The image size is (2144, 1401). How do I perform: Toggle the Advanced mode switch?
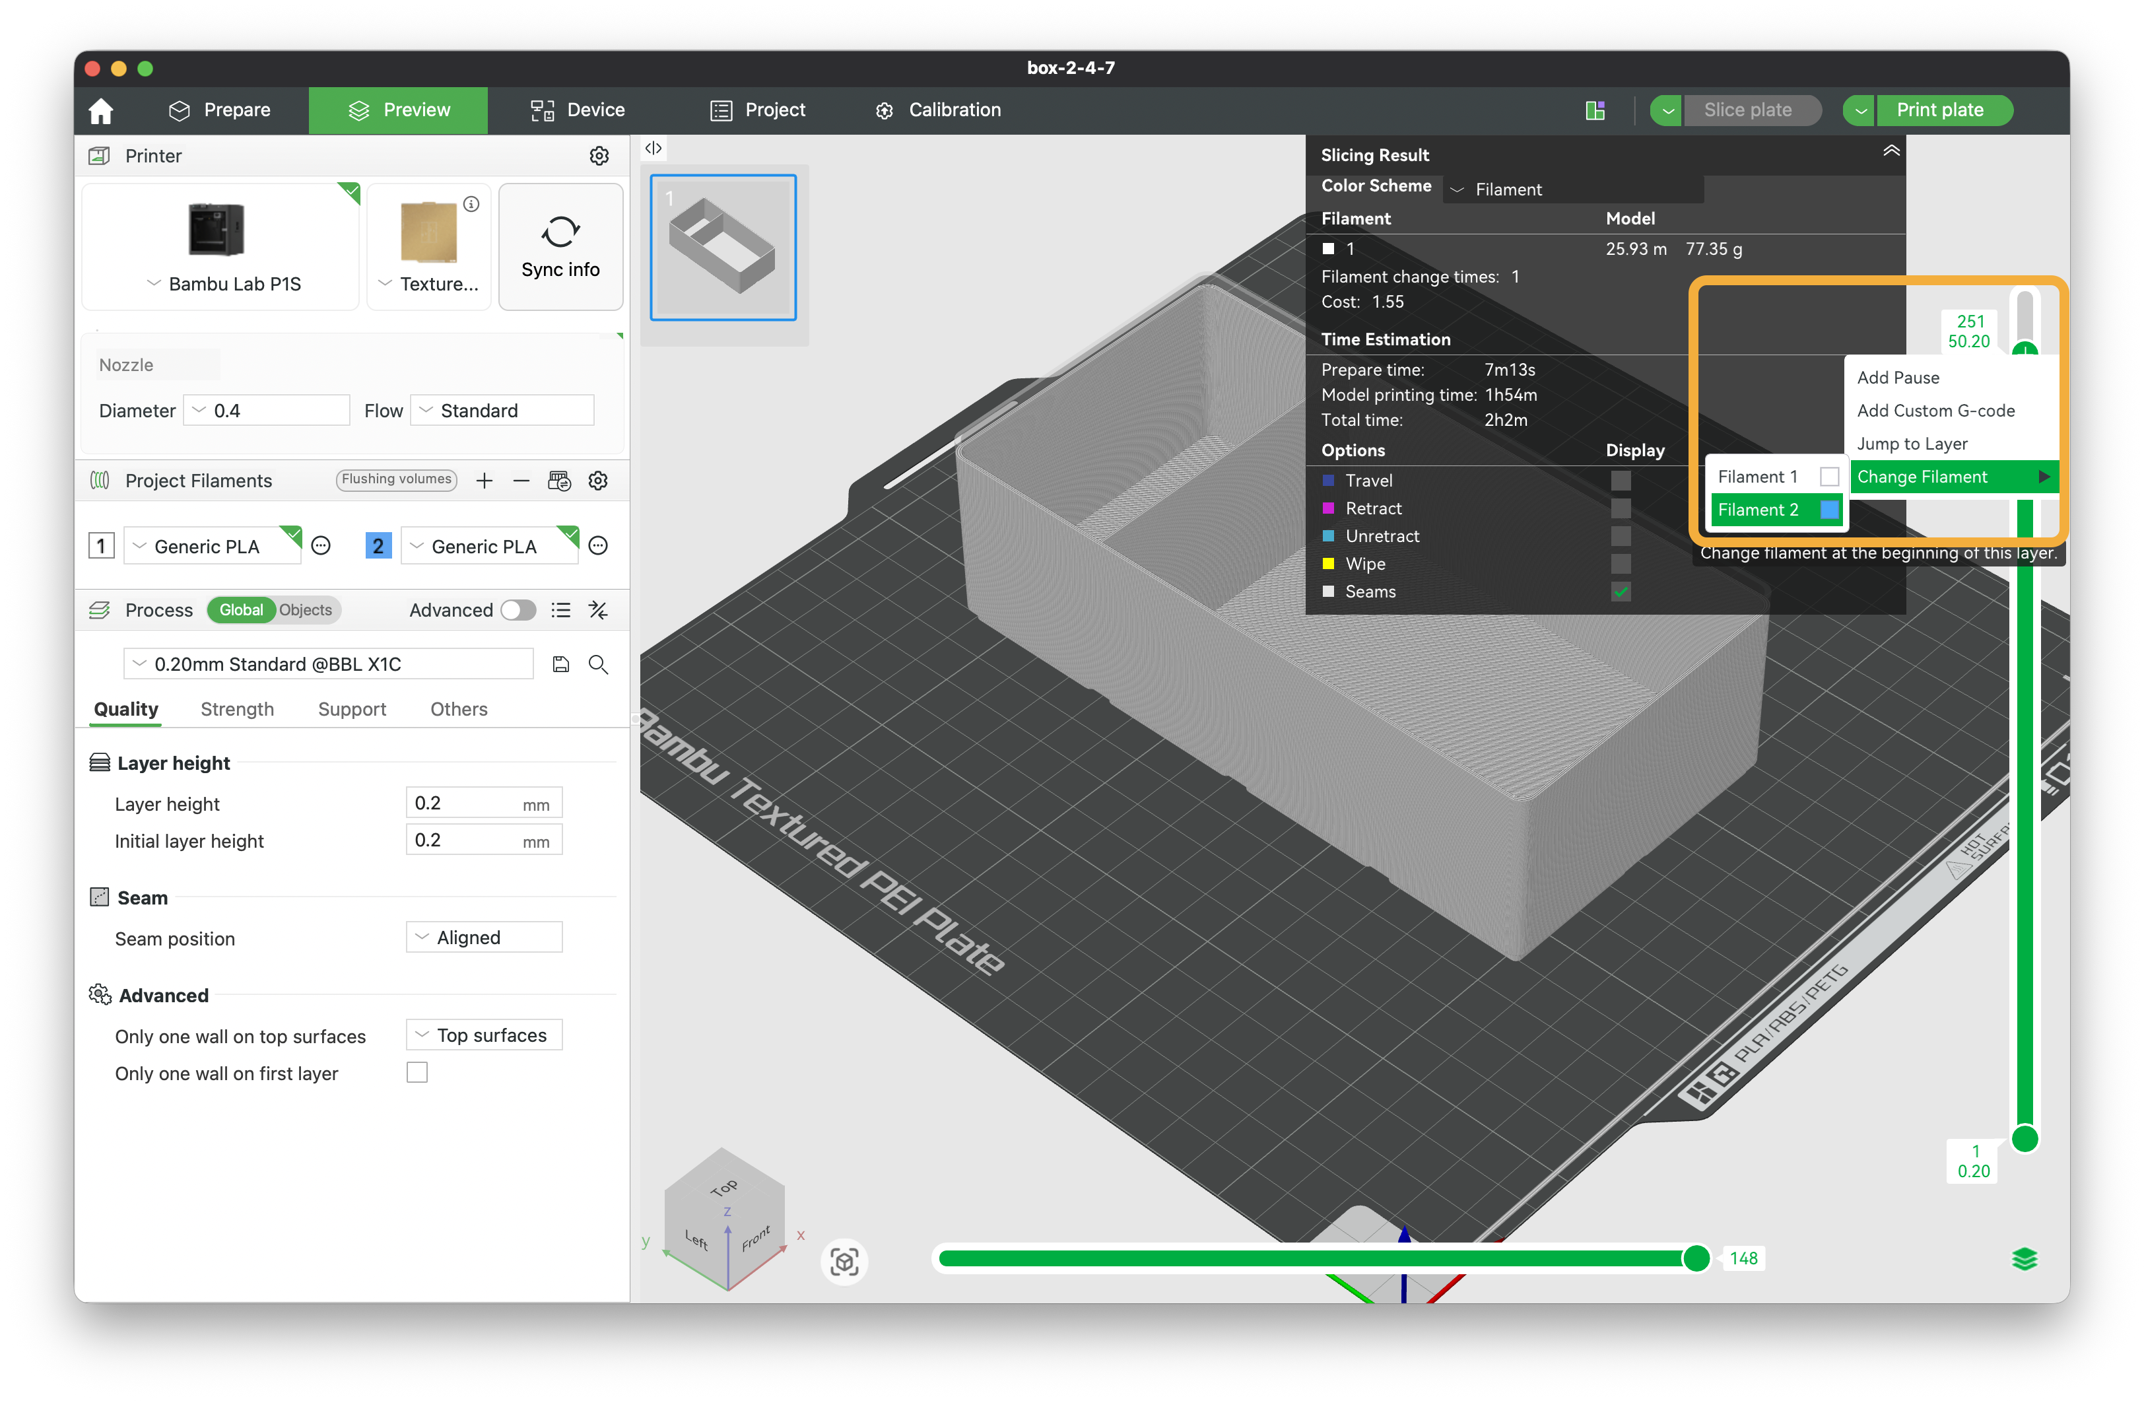(518, 610)
